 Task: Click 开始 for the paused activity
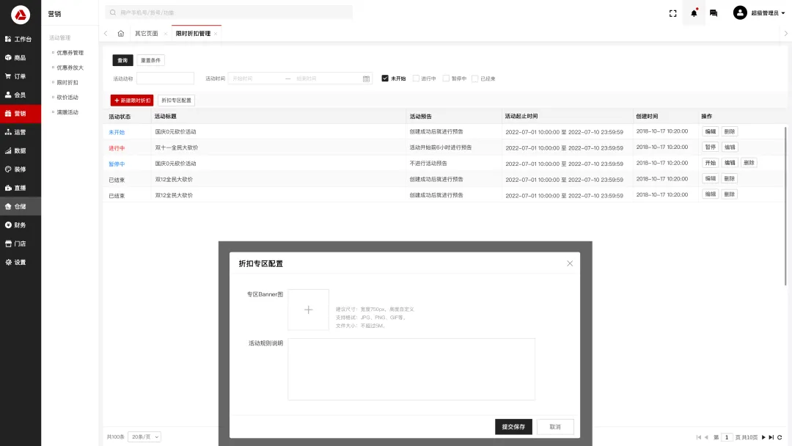tap(710, 163)
